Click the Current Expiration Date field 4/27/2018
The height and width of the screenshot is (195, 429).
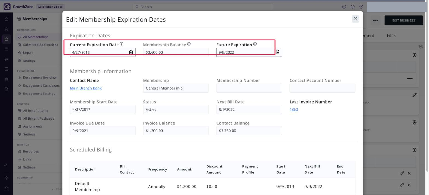(103, 52)
